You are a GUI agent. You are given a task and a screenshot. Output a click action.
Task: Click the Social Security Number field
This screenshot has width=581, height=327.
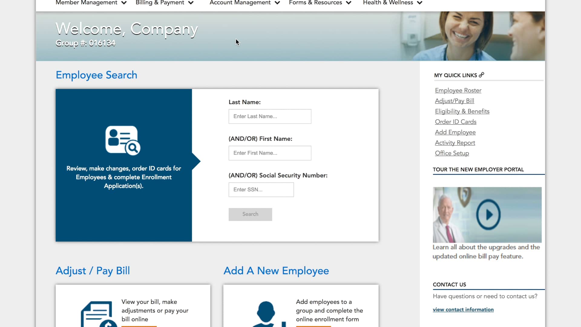[x=261, y=190]
